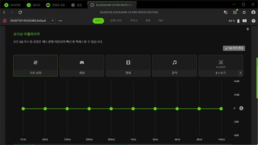Click the 2kHz EQ slider handle
258x145 pixels.
click(x=155, y=109)
